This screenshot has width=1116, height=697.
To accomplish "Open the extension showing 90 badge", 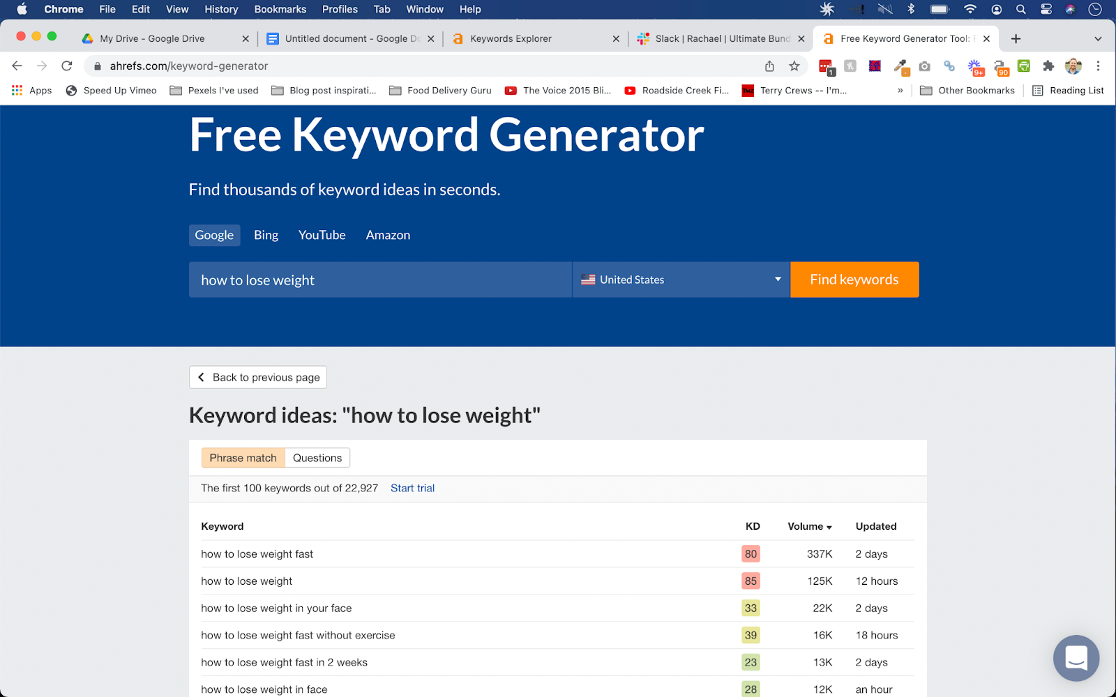I will 1001,67.
